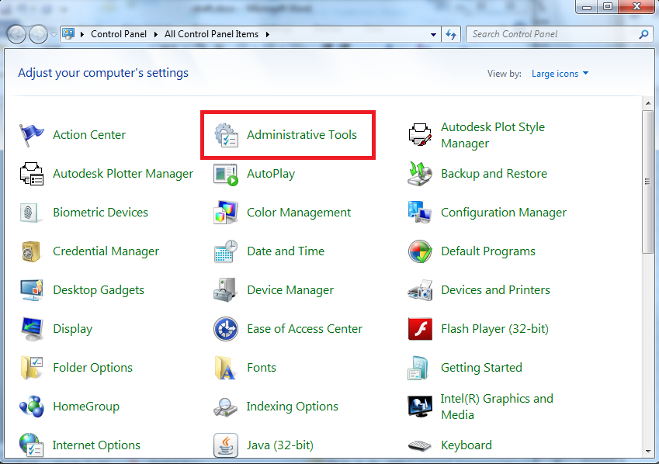This screenshot has width=659, height=464.
Task: Open the Desktop Gadgets icon
Action: (31, 290)
